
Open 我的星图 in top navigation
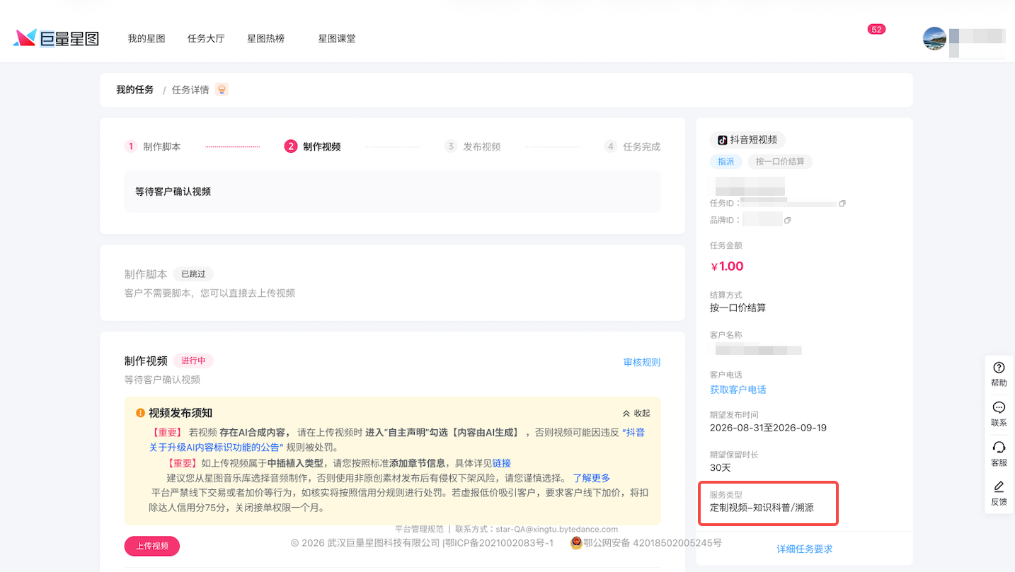pyautogui.click(x=147, y=38)
